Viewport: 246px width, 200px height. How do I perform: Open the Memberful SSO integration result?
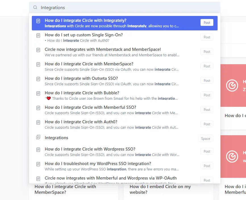(90, 107)
